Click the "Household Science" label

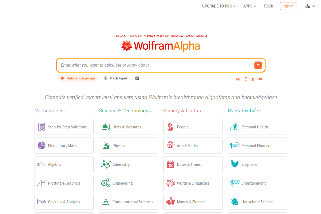[x=257, y=202]
